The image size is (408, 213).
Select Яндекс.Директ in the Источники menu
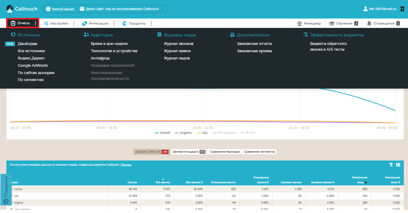pos(31,58)
